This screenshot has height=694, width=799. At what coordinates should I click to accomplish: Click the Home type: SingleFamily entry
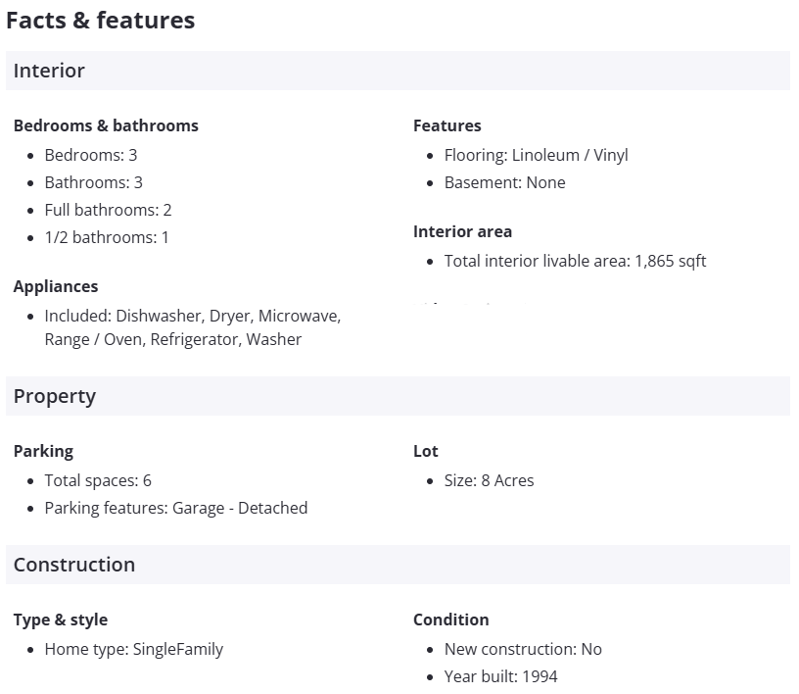tap(134, 649)
